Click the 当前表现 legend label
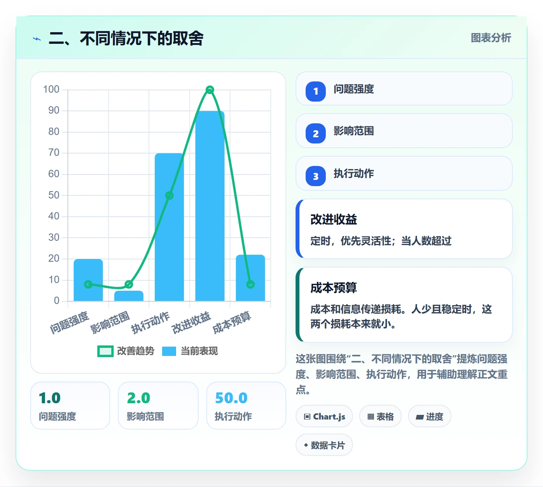This screenshot has width=543, height=487. tap(199, 351)
